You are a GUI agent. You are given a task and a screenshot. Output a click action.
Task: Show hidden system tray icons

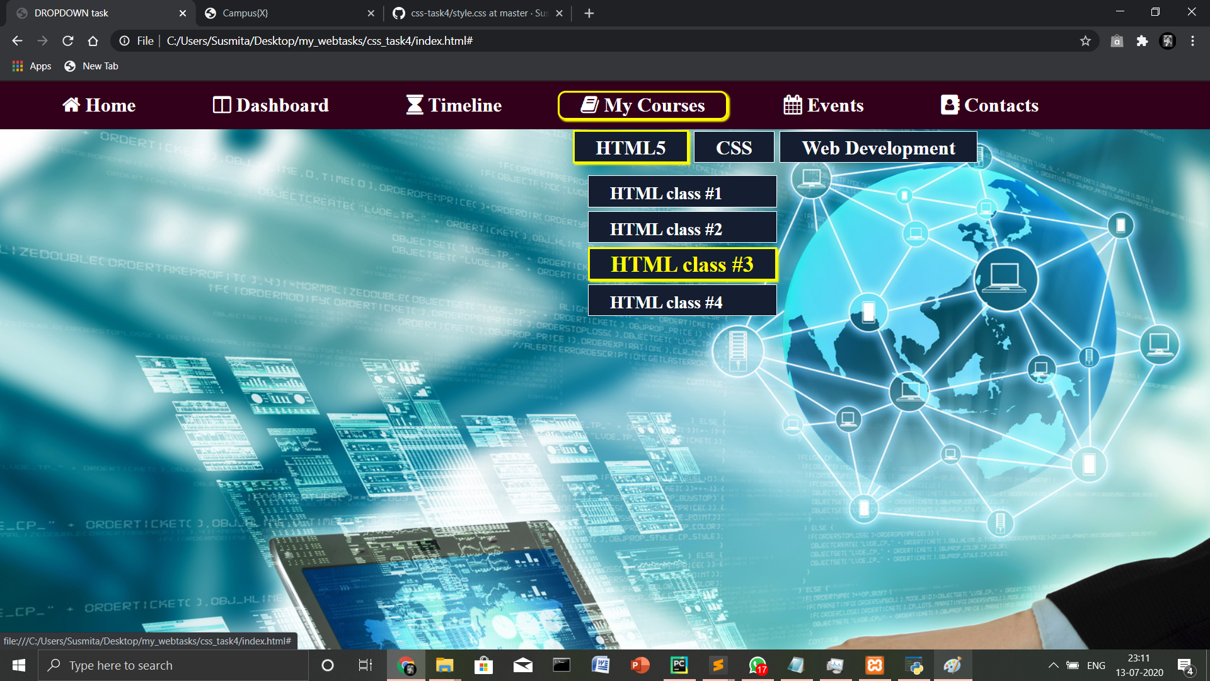click(1053, 665)
